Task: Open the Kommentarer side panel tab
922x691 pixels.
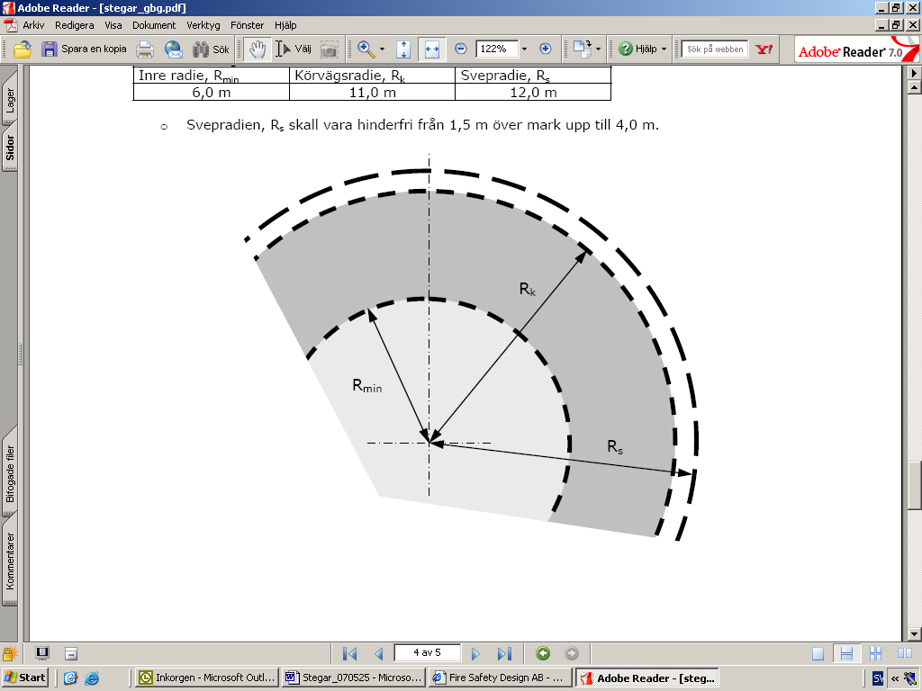Action: 9,561
